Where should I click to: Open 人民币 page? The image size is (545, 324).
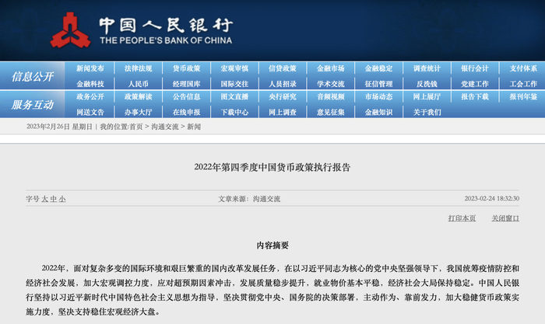tap(139, 84)
